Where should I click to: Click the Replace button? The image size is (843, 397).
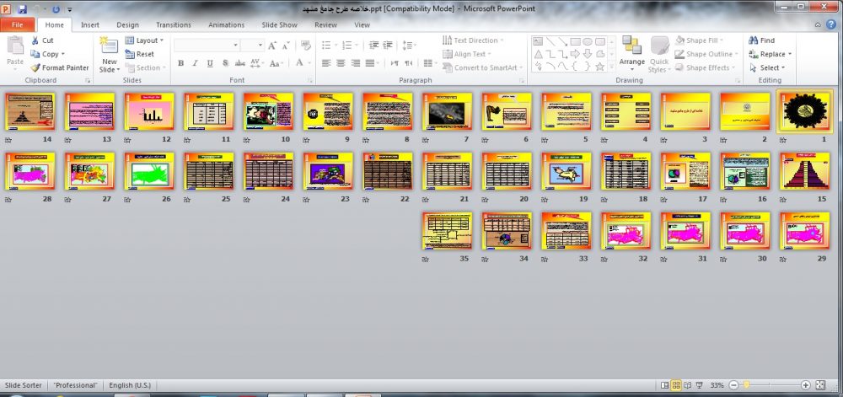771,54
